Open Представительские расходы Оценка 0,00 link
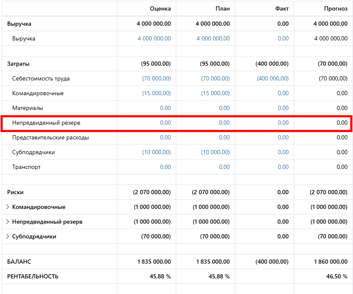 pos(165,137)
